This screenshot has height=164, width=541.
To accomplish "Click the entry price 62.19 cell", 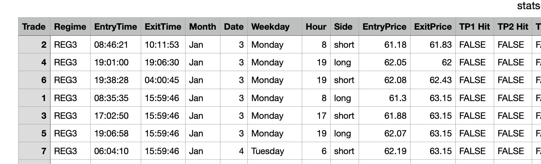I will point(395,151).
